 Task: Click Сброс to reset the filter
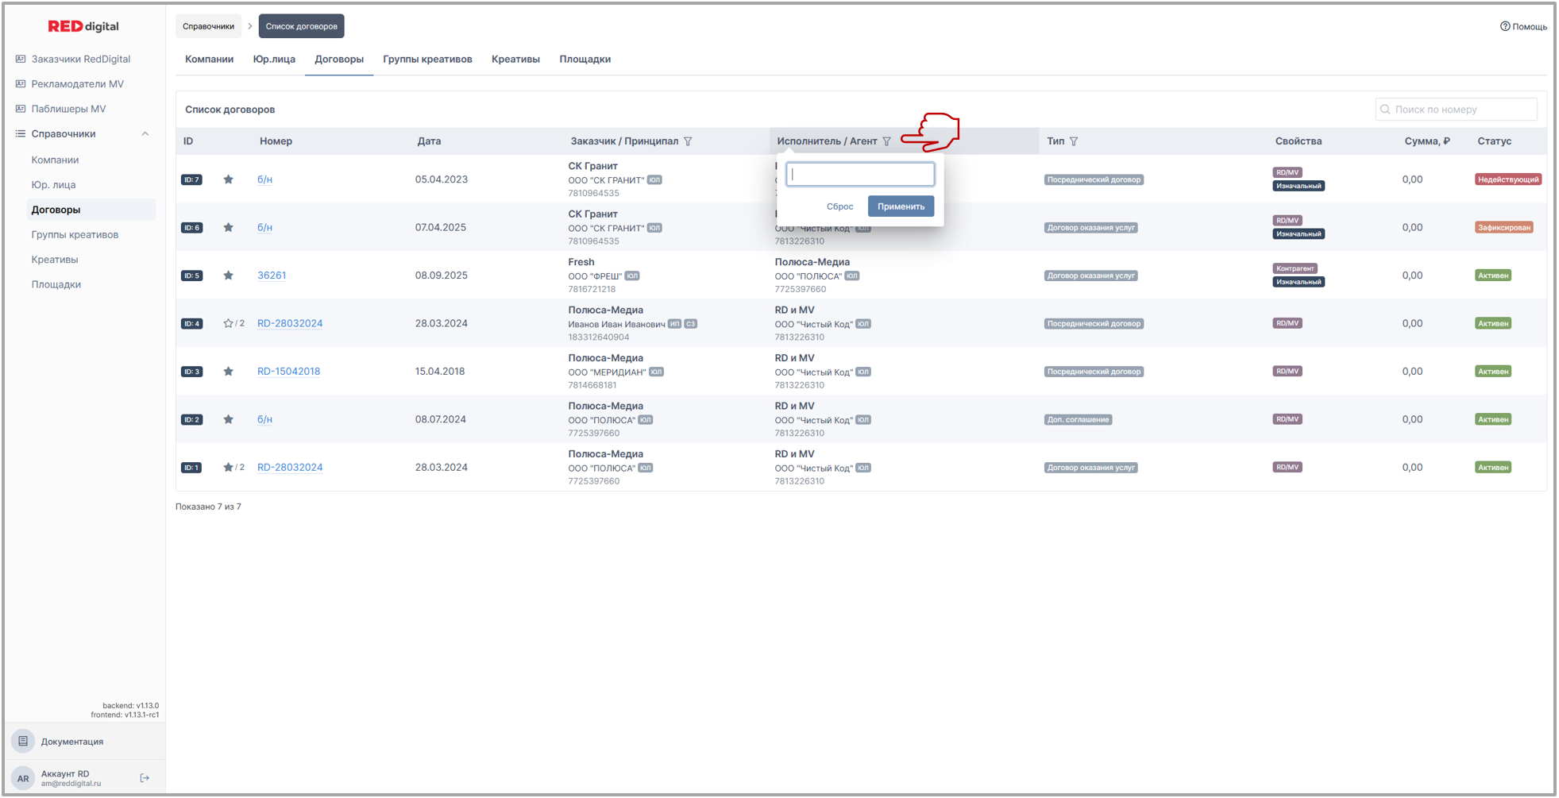point(839,206)
